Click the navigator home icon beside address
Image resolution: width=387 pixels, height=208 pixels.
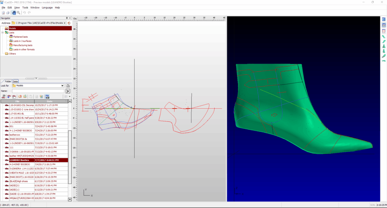tap(69, 23)
